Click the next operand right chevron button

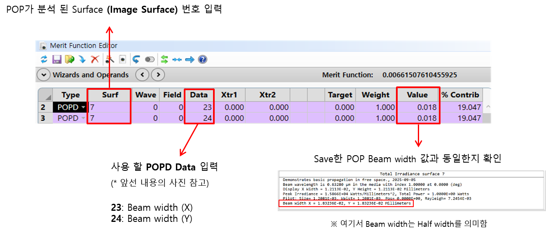[158, 75]
